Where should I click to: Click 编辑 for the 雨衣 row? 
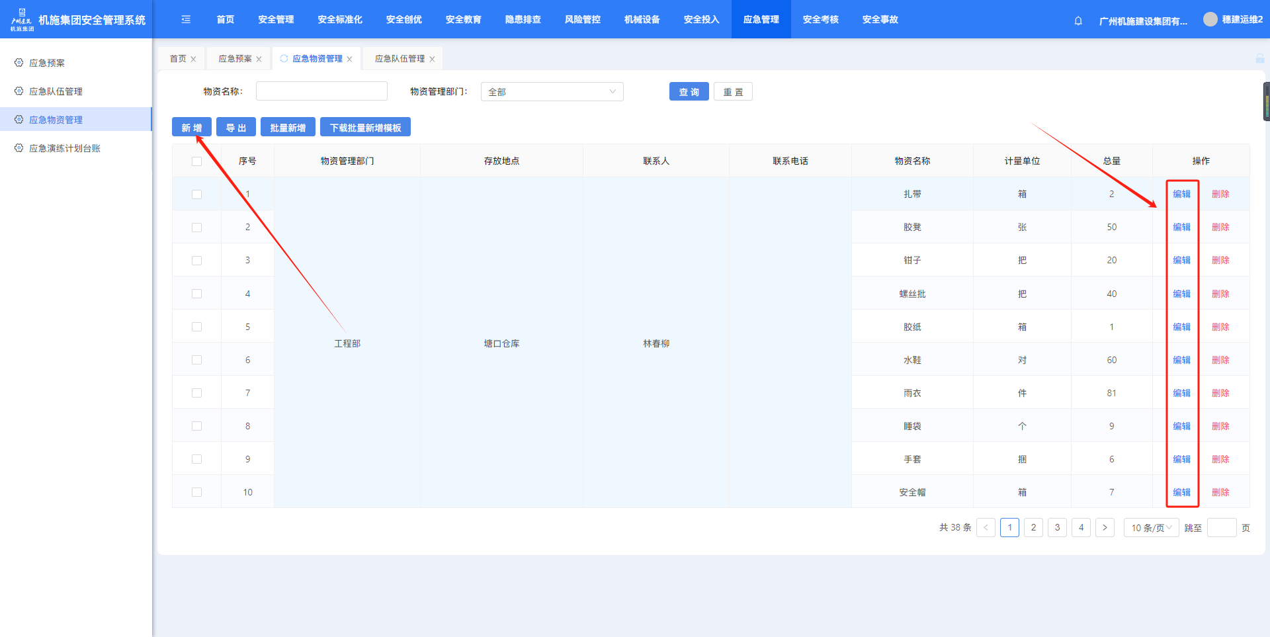[1181, 393]
